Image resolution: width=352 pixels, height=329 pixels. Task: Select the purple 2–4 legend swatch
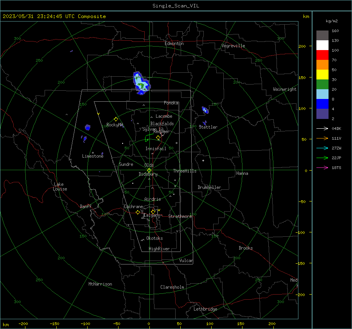[x=322, y=113]
